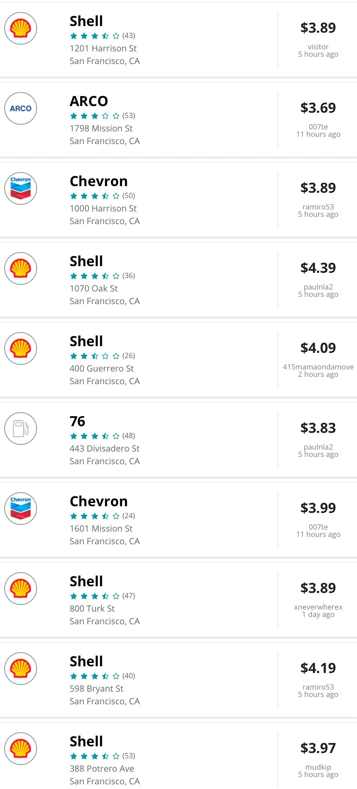This screenshot has width=357, height=789.
Task: Open the 76 station name link
Action: tap(77, 421)
